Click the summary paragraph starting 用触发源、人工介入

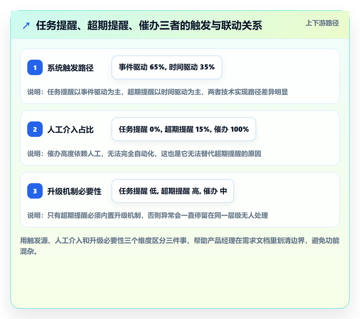[180, 246]
